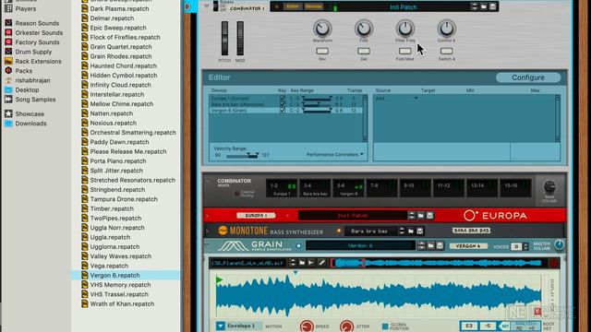Select Vergon 6 (Grain) device row

pyautogui.click(x=285, y=111)
